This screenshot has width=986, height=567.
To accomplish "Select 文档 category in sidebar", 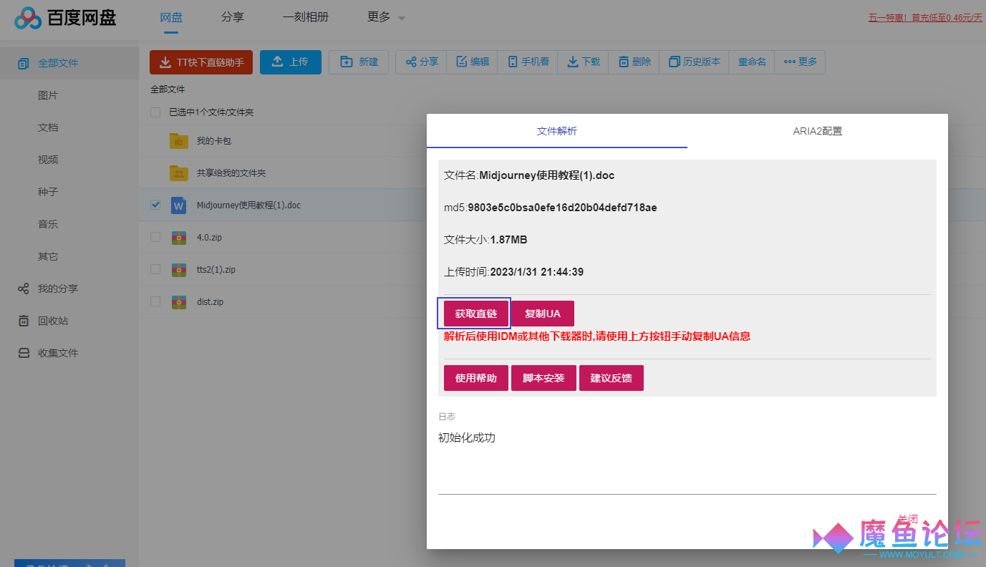I will tap(48, 127).
